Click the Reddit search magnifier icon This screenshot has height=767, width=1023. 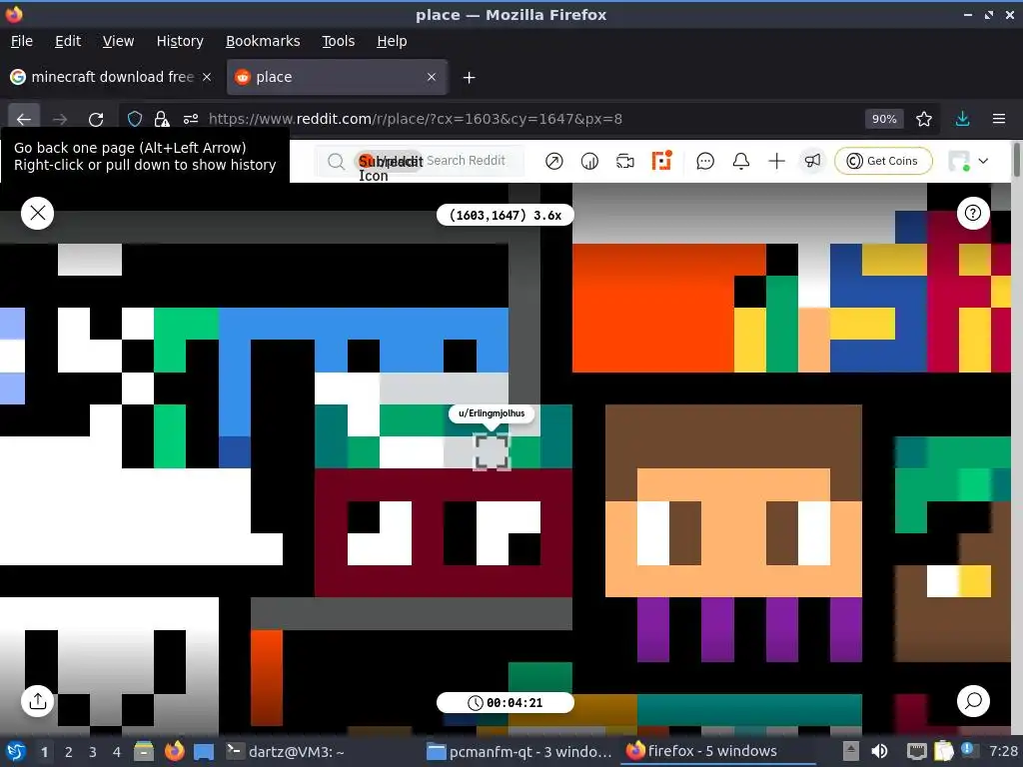(x=336, y=161)
